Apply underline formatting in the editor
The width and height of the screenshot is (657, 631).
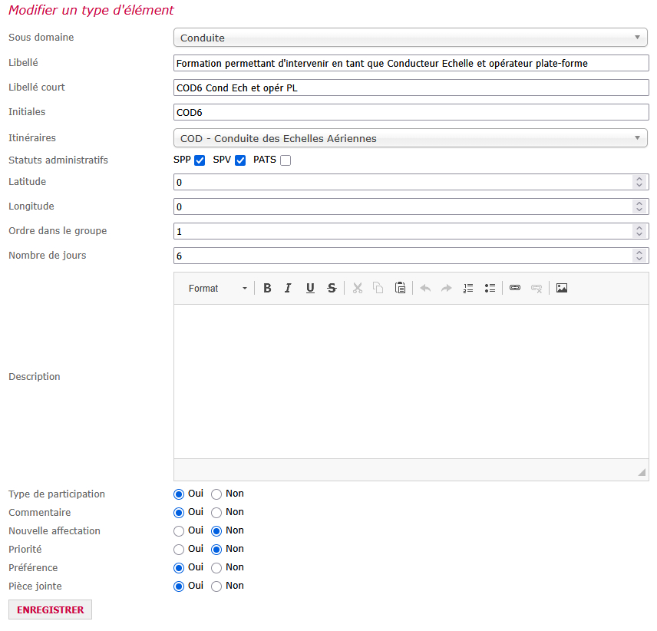310,289
